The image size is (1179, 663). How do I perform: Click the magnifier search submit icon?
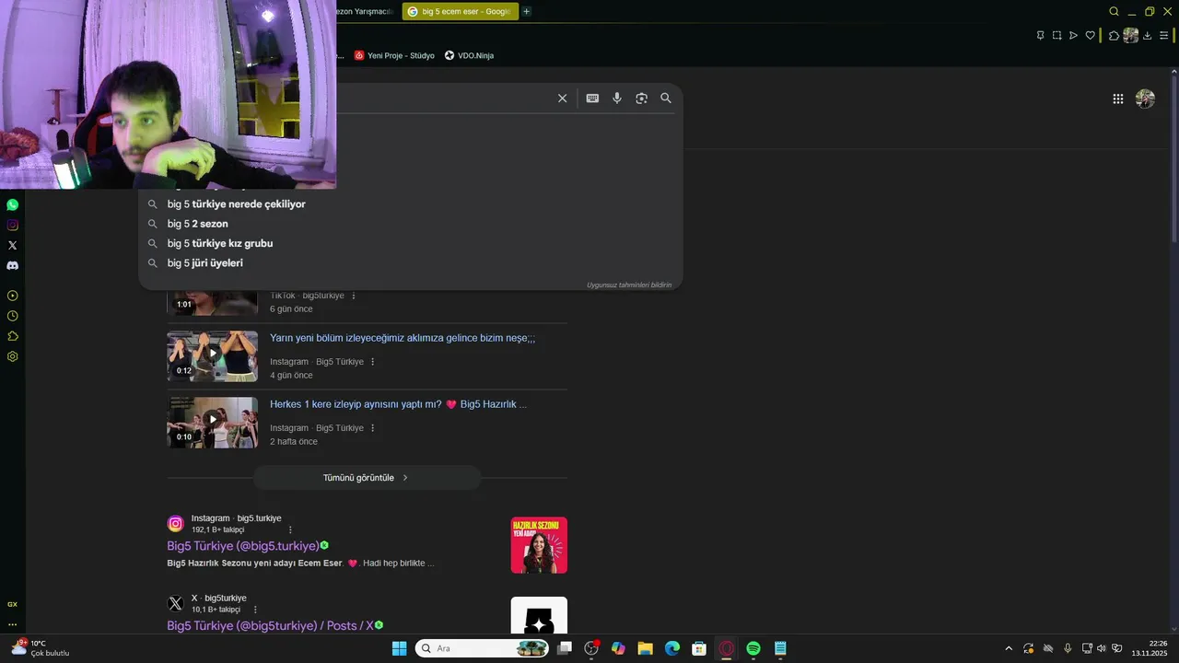click(x=666, y=99)
